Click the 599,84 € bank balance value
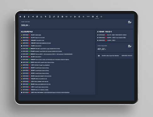This screenshot has height=117, width=153. click(25, 25)
